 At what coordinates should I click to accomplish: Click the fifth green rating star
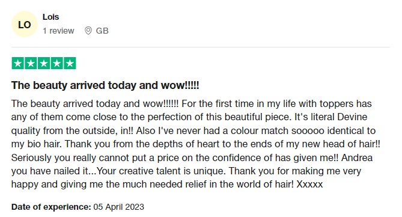click(70, 63)
